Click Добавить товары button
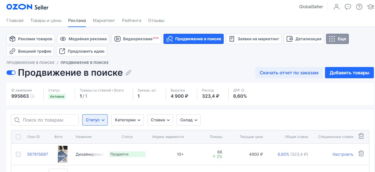This screenshot has height=172, width=375. point(349,73)
